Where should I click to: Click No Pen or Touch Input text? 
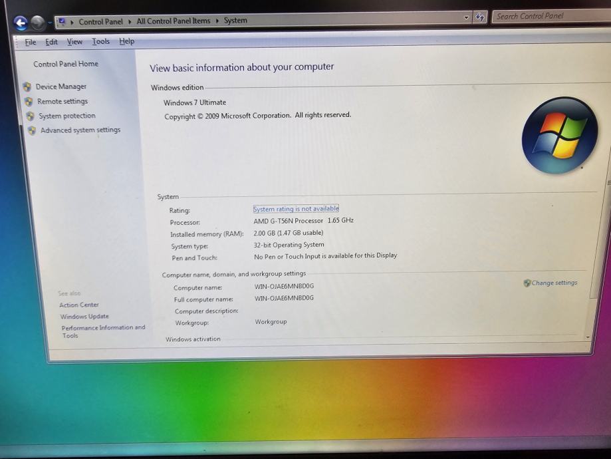point(325,256)
